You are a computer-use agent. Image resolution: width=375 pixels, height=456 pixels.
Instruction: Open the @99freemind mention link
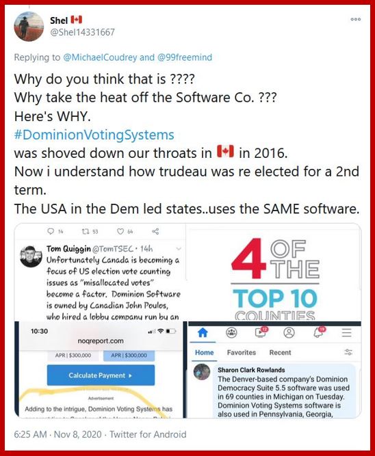[185, 57]
